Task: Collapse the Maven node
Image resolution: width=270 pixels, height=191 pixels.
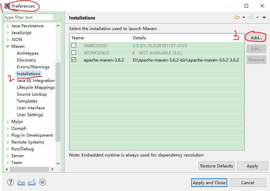Action: 8,46
